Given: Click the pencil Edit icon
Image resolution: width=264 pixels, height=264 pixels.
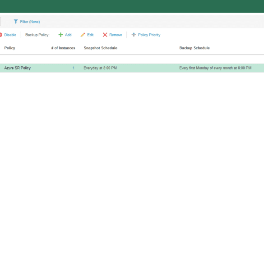Looking at the screenshot, I should click(83, 35).
